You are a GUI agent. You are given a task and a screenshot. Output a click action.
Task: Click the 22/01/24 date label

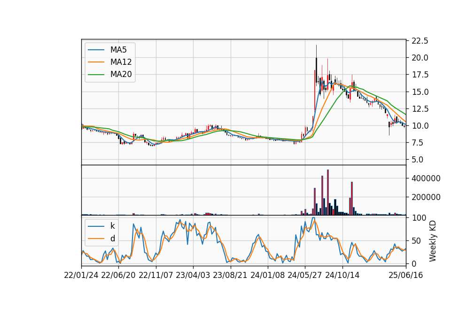[x=81, y=276]
